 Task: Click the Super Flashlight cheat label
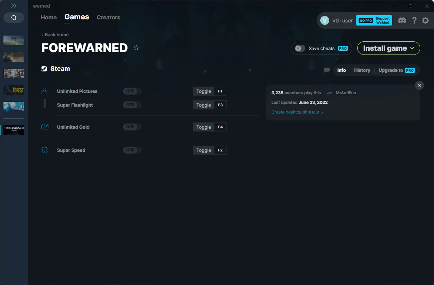pyautogui.click(x=75, y=105)
